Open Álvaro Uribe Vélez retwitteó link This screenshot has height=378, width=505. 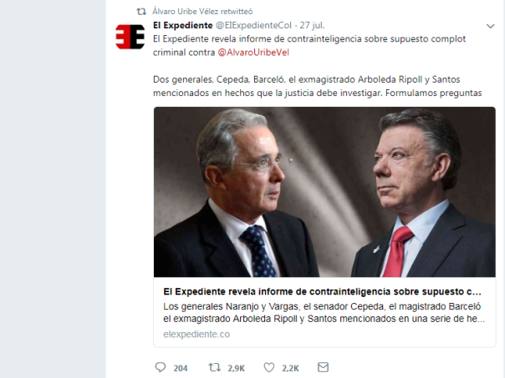[202, 12]
